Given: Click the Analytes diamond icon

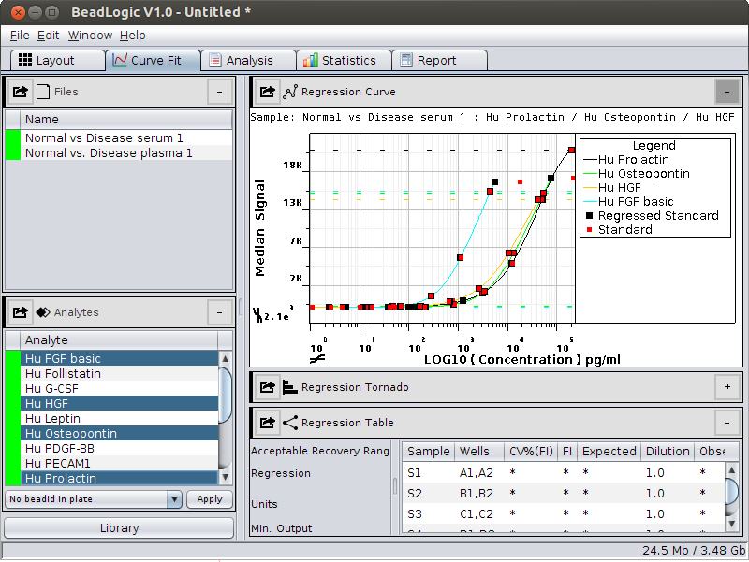Looking at the screenshot, I should (43, 312).
